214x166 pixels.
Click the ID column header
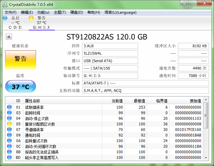point(18,101)
